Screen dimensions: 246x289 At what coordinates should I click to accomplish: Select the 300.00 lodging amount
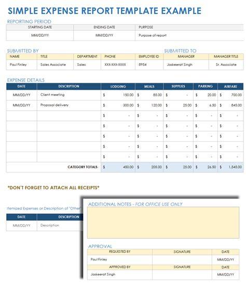tap(118, 105)
